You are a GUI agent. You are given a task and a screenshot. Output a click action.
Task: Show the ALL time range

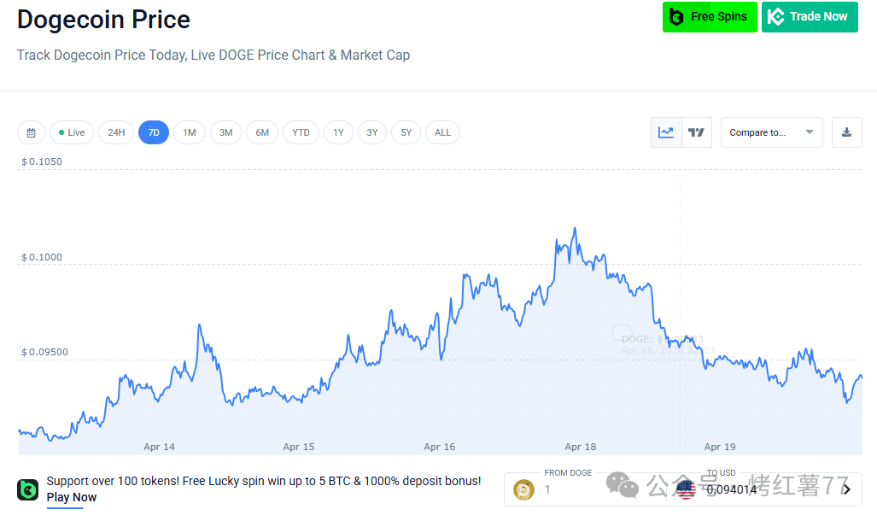442,132
